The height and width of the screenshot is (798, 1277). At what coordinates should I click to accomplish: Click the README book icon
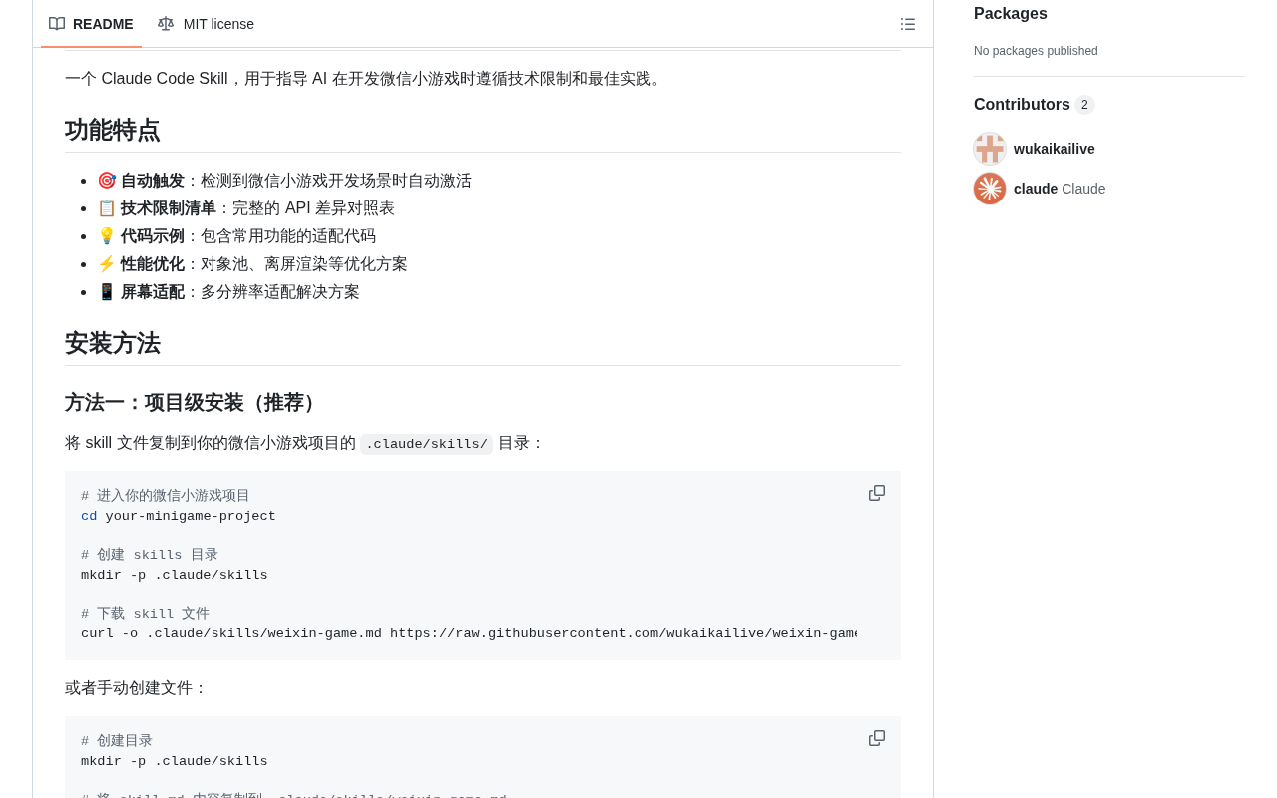pyautogui.click(x=57, y=24)
